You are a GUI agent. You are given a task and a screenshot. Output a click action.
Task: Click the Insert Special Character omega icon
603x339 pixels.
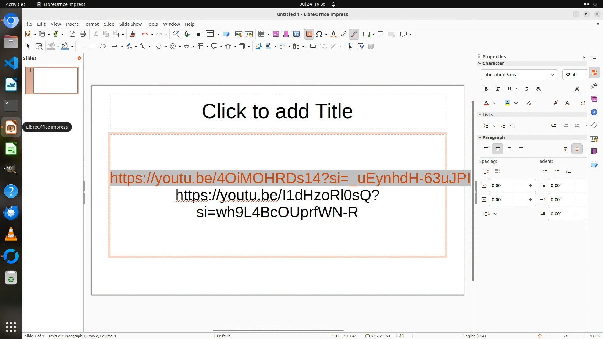[319, 34]
